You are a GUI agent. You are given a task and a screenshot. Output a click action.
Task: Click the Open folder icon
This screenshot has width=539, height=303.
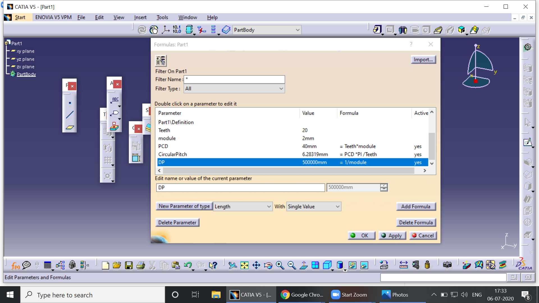tap(117, 265)
